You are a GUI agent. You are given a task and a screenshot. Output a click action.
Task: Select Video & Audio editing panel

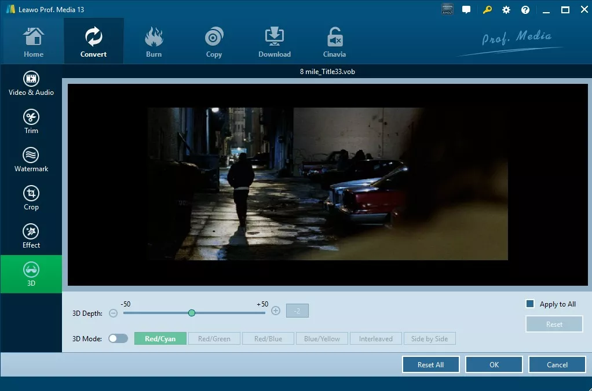tap(31, 84)
